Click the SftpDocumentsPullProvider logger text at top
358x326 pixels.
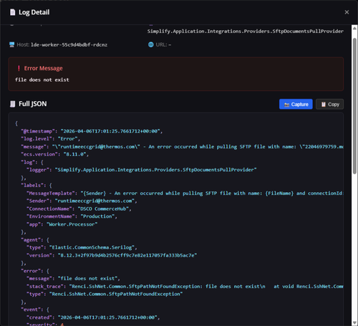point(246,32)
